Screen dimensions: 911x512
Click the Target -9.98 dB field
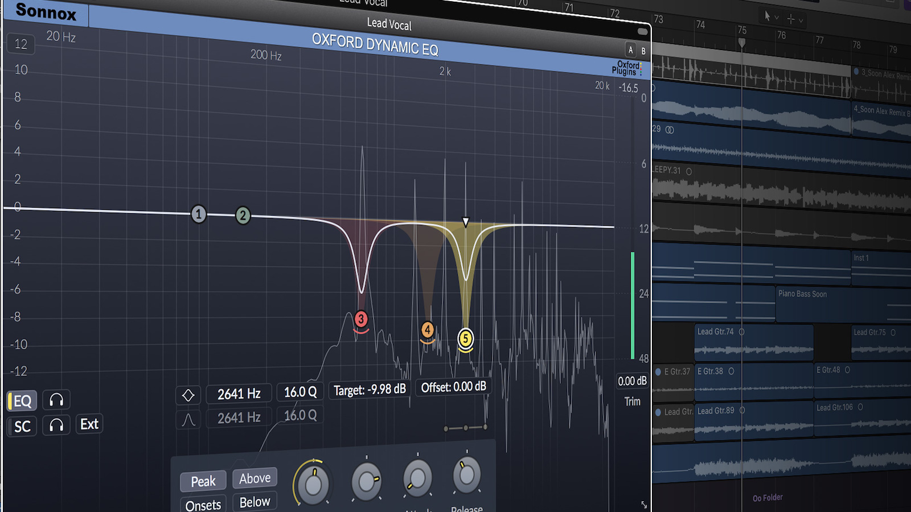click(369, 390)
